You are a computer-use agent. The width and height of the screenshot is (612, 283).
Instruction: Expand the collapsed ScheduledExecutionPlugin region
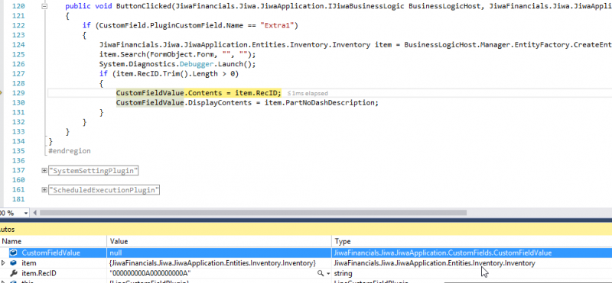coord(44,190)
